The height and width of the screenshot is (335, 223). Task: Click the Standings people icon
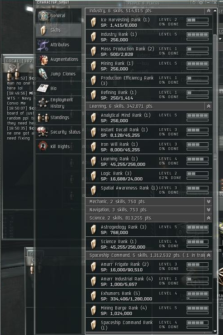tap(43, 118)
